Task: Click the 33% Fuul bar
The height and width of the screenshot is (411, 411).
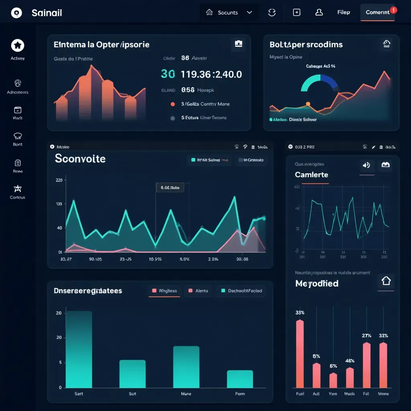Action: pyautogui.click(x=300, y=354)
